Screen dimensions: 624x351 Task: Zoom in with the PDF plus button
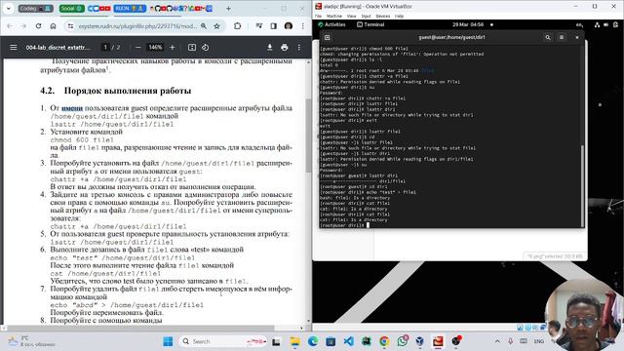173,48
